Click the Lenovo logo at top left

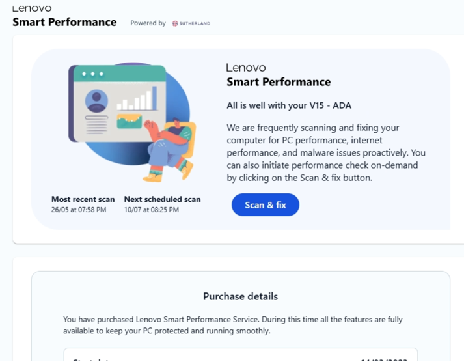[32, 8]
